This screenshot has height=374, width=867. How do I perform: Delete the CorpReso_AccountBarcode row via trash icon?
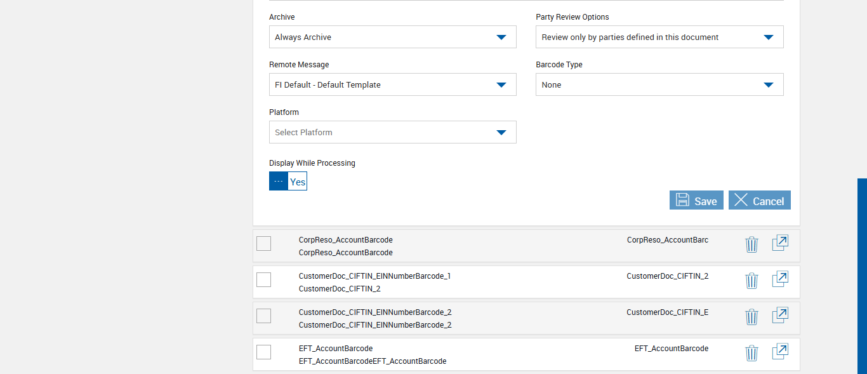[x=751, y=244]
